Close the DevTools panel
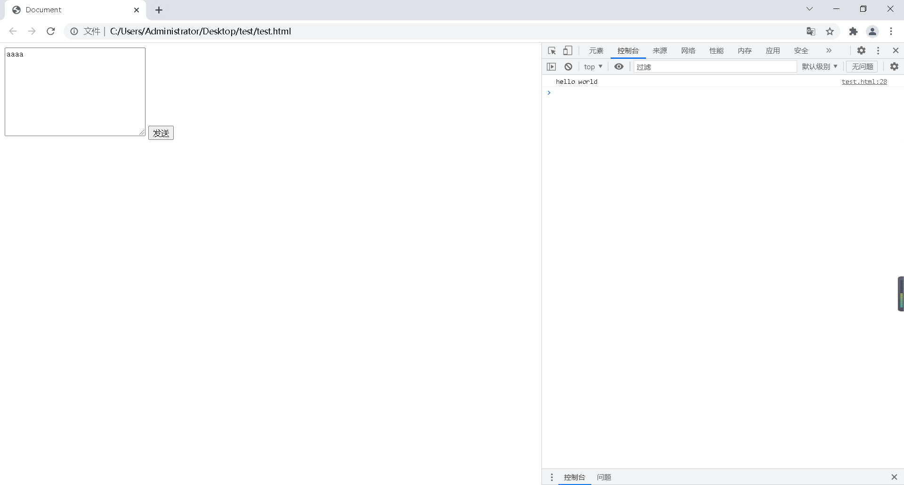Screen dimensions: 904x485 pos(896,50)
